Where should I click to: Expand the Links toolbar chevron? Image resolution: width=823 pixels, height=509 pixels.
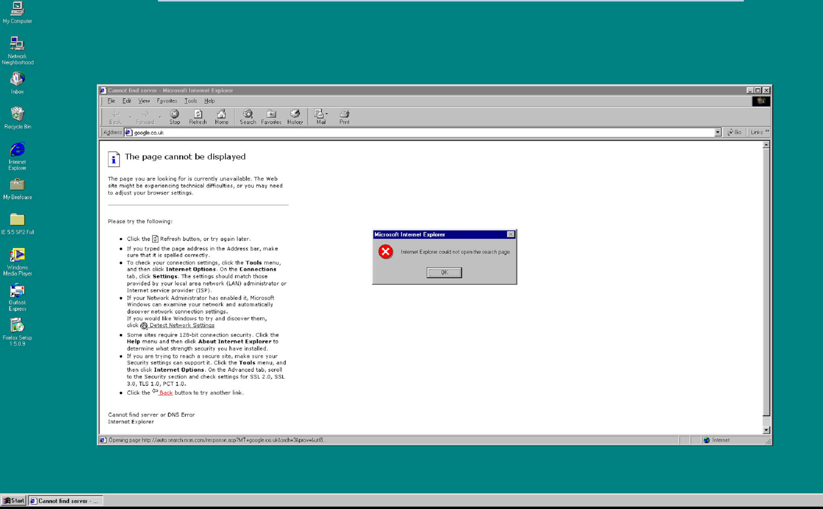(x=767, y=131)
